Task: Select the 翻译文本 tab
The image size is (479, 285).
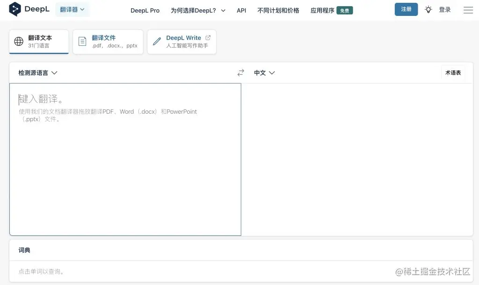Action: tap(39, 42)
